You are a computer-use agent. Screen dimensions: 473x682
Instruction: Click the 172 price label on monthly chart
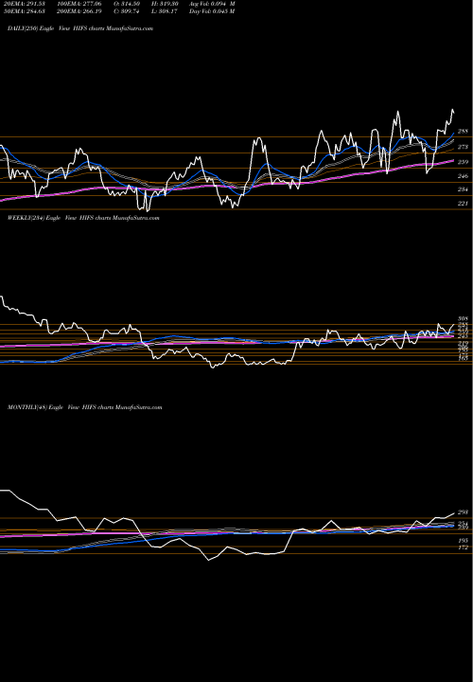(463, 547)
